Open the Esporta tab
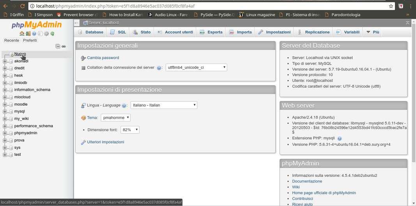This screenshot has height=206, width=416. pos(211,32)
